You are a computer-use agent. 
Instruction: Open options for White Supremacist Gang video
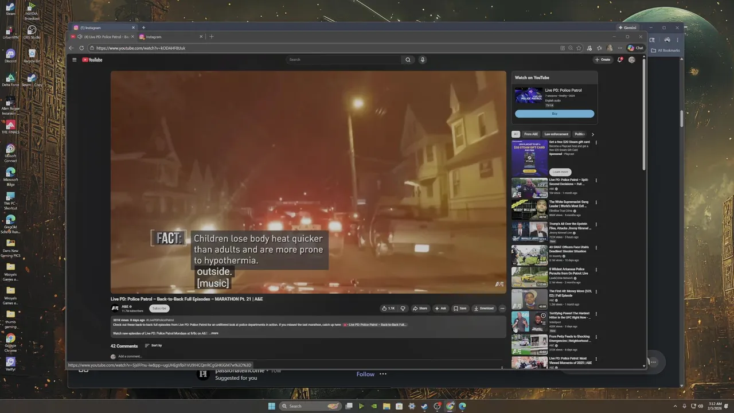tap(596, 202)
